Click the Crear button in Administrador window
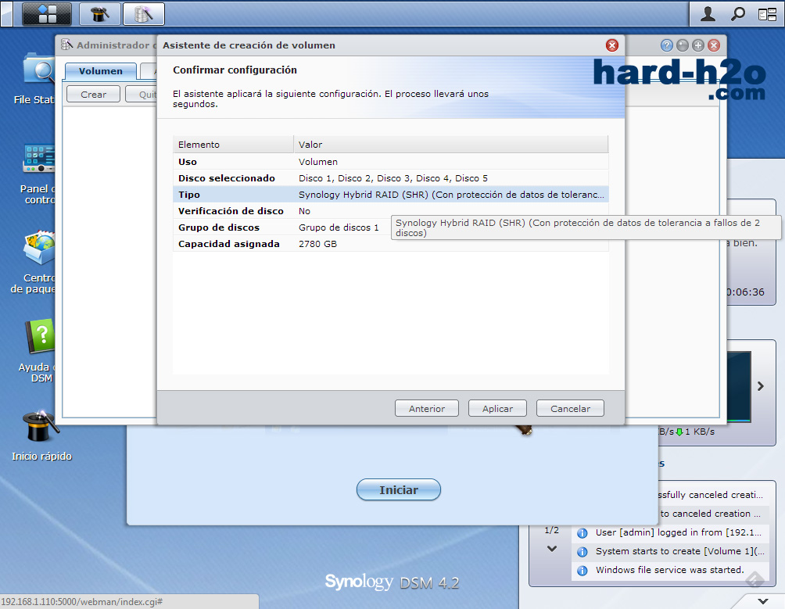Screen dimensions: 785x609 point(94,94)
